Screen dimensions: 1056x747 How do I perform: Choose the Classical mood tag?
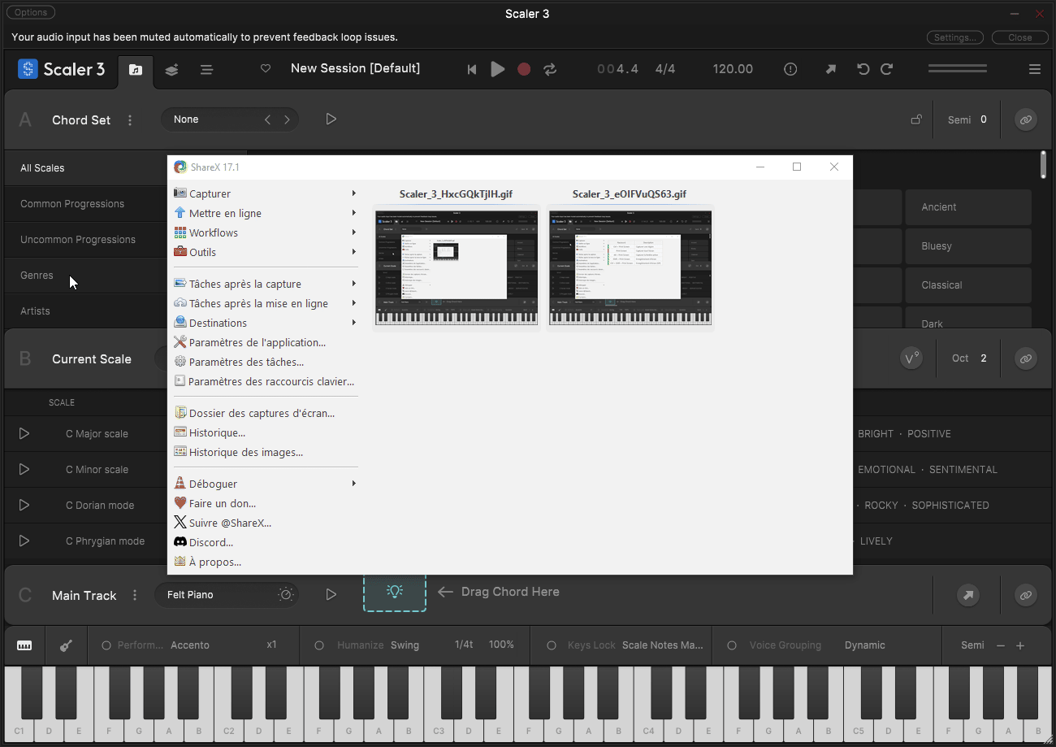tap(968, 285)
